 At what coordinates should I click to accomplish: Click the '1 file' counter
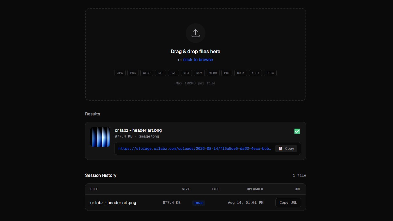click(299, 175)
